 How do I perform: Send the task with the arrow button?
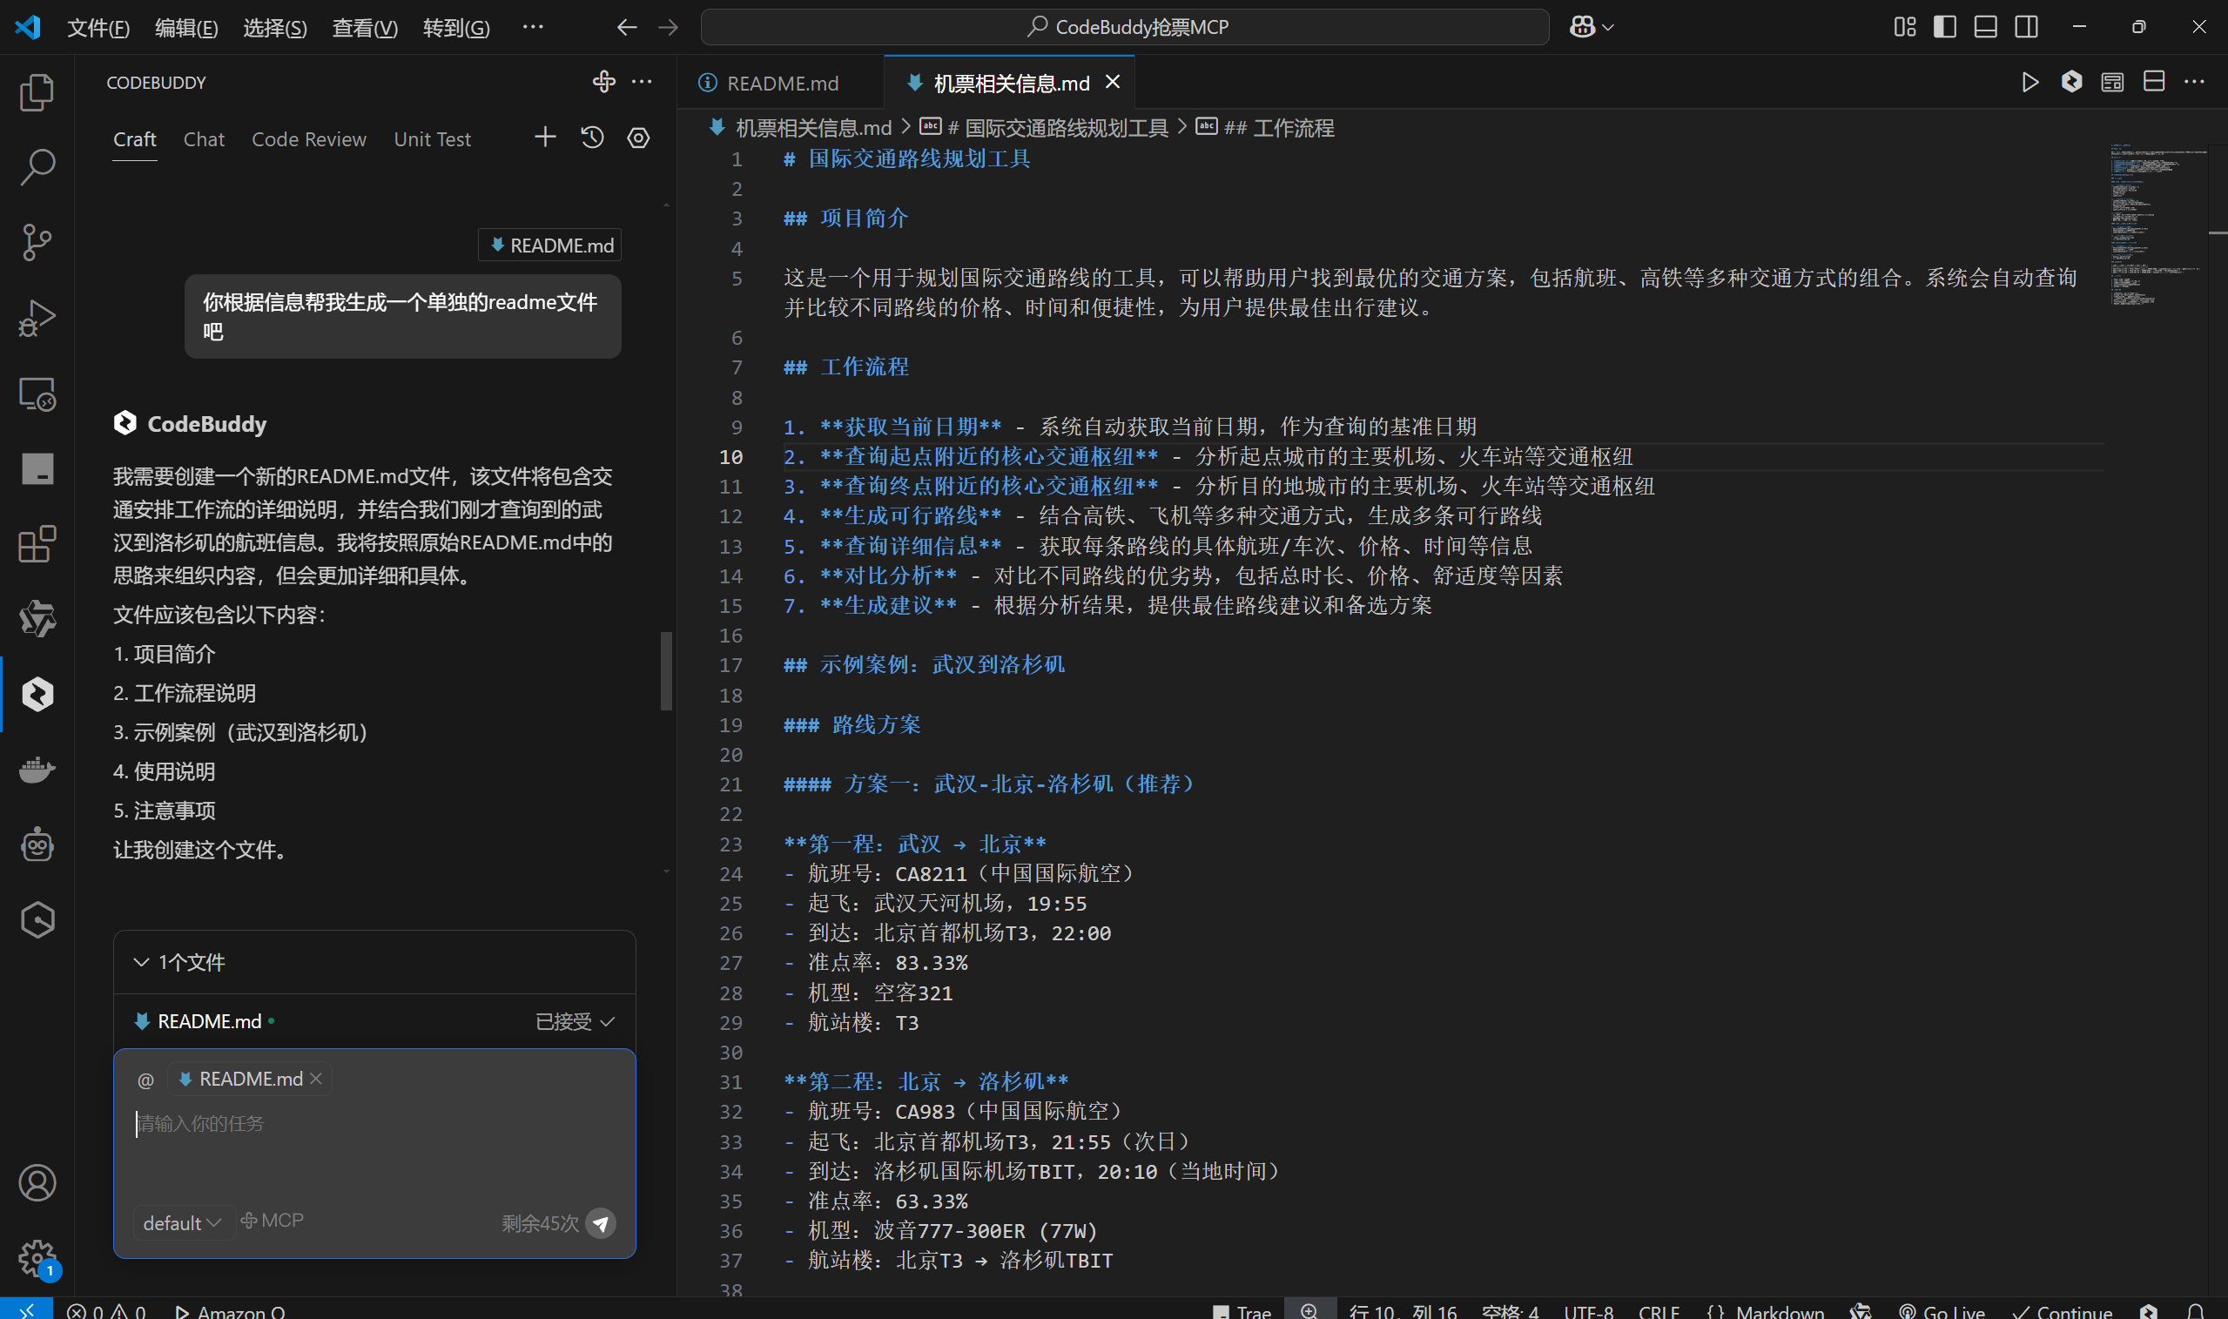point(601,1223)
